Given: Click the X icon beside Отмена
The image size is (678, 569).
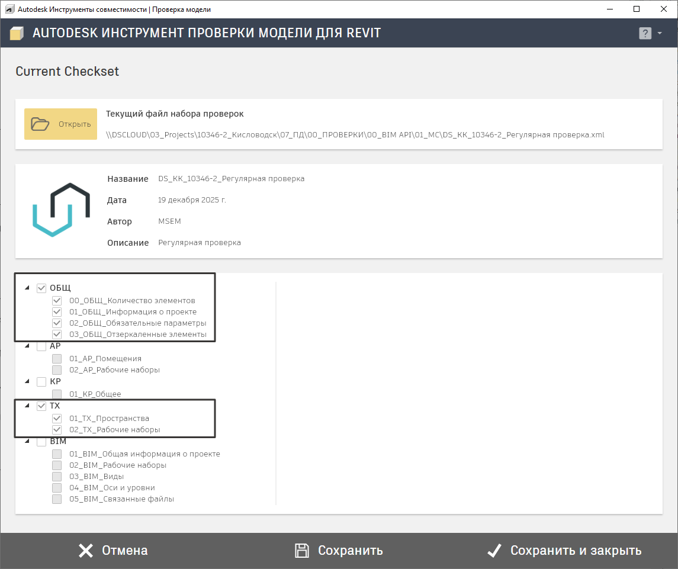Looking at the screenshot, I should [86, 551].
